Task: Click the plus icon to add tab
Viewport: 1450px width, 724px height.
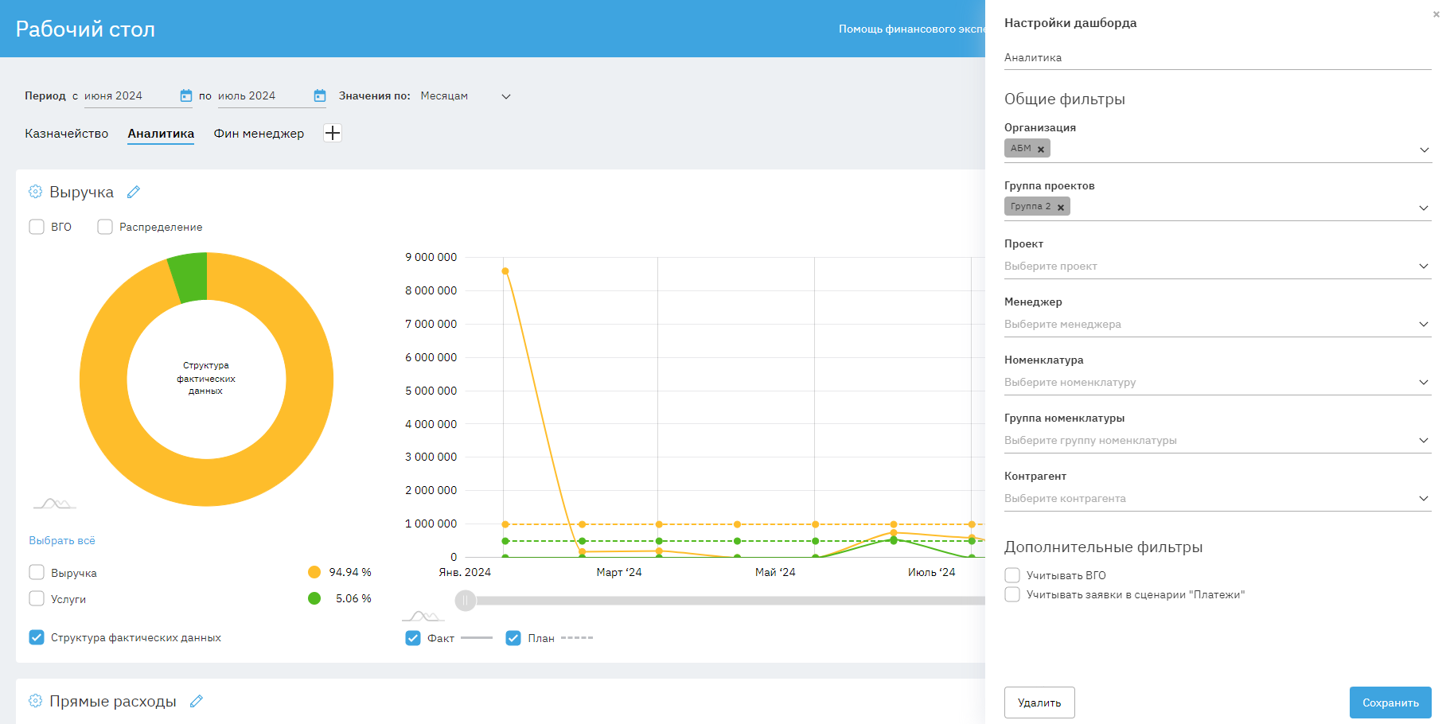Action: pos(333,133)
